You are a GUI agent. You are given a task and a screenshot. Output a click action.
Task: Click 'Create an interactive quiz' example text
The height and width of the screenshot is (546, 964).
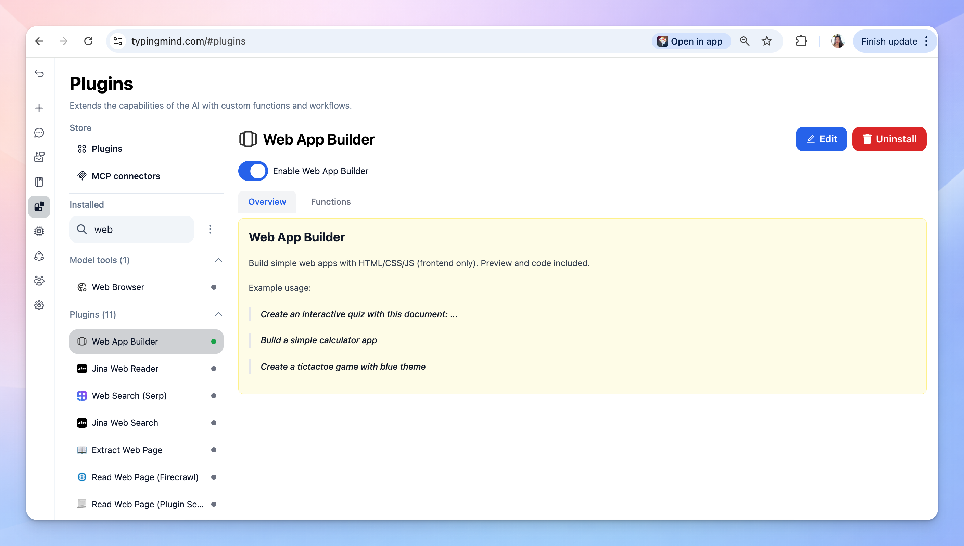(359, 314)
